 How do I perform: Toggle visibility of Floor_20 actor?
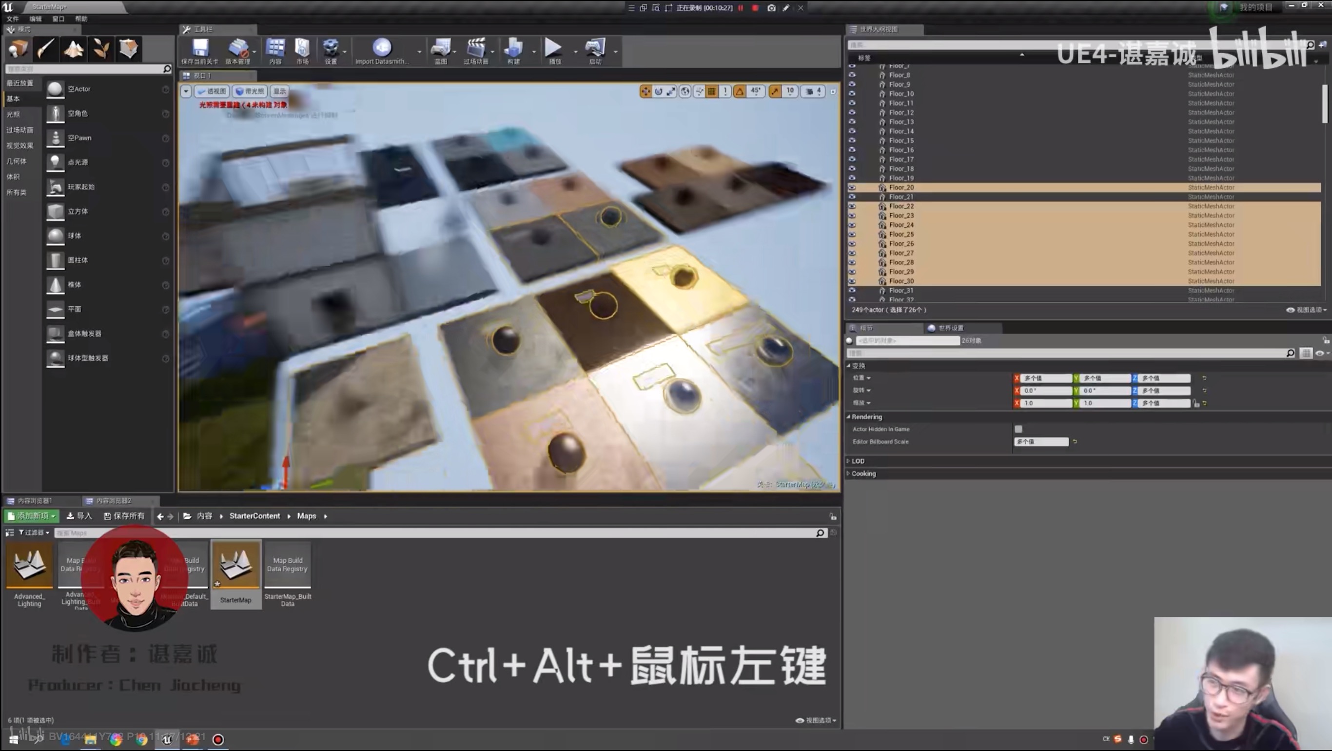tap(851, 188)
